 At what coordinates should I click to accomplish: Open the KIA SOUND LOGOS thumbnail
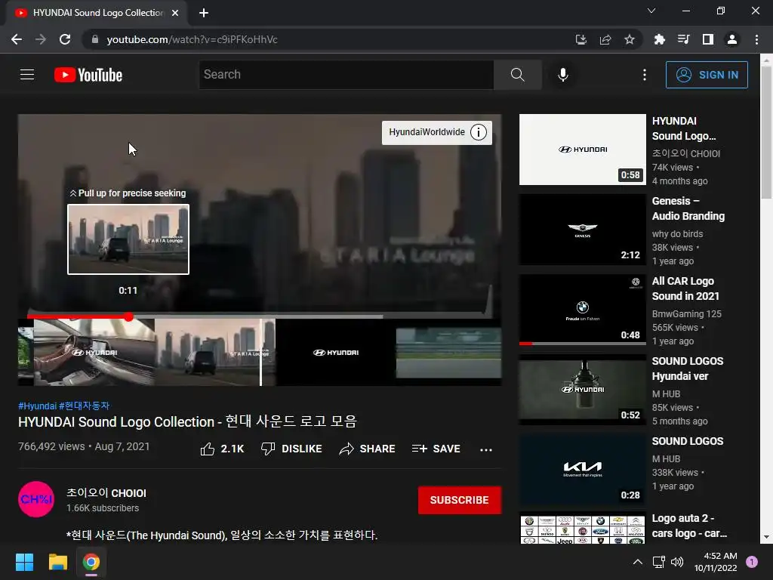tap(582, 469)
